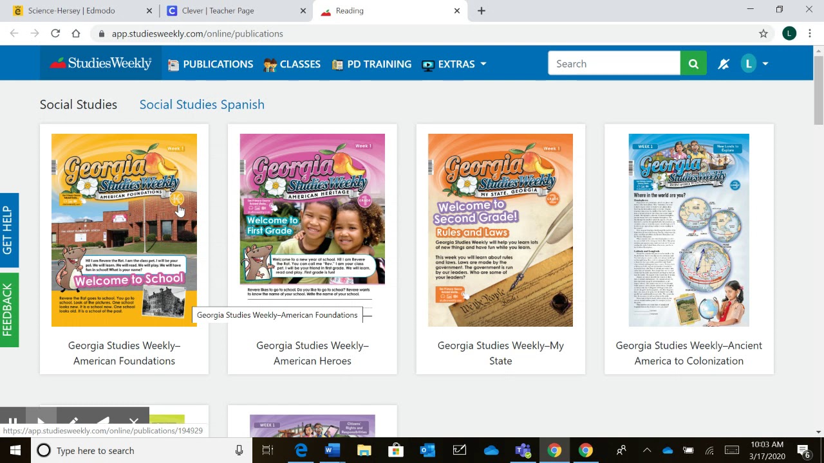Screen dimensions: 824x463
Task: Open the touch keyboard icon in system tray
Action: (732, 450)
